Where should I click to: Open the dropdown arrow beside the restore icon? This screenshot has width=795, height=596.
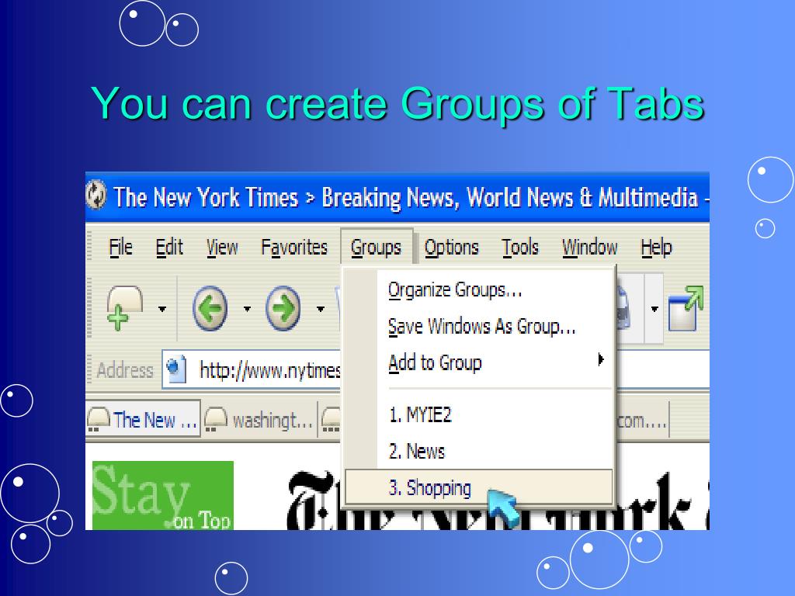654,309
